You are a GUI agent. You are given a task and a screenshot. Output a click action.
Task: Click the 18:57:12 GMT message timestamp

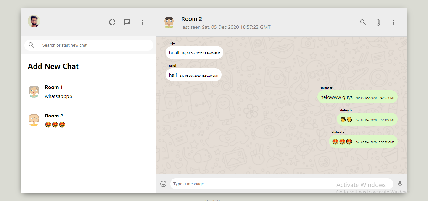(375, 120)
